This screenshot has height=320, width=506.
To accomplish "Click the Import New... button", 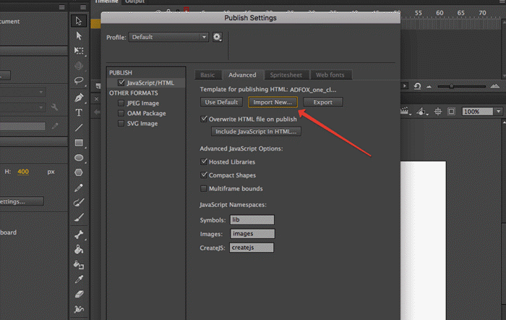I will tap(273, 102).
